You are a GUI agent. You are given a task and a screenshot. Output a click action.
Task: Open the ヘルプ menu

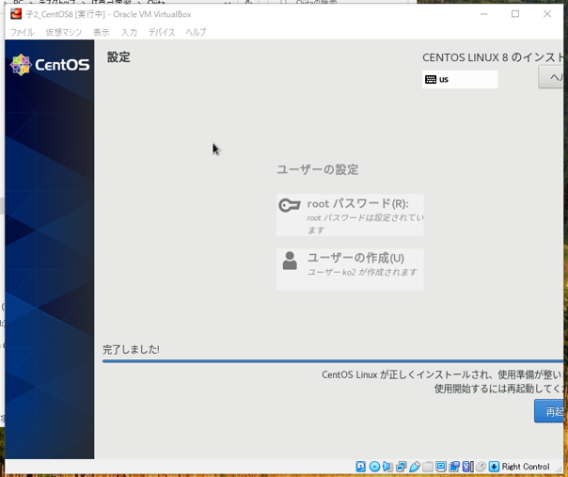tap(196, 32)
